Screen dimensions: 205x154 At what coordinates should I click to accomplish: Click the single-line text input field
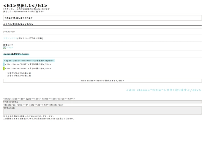click(102, 102)
